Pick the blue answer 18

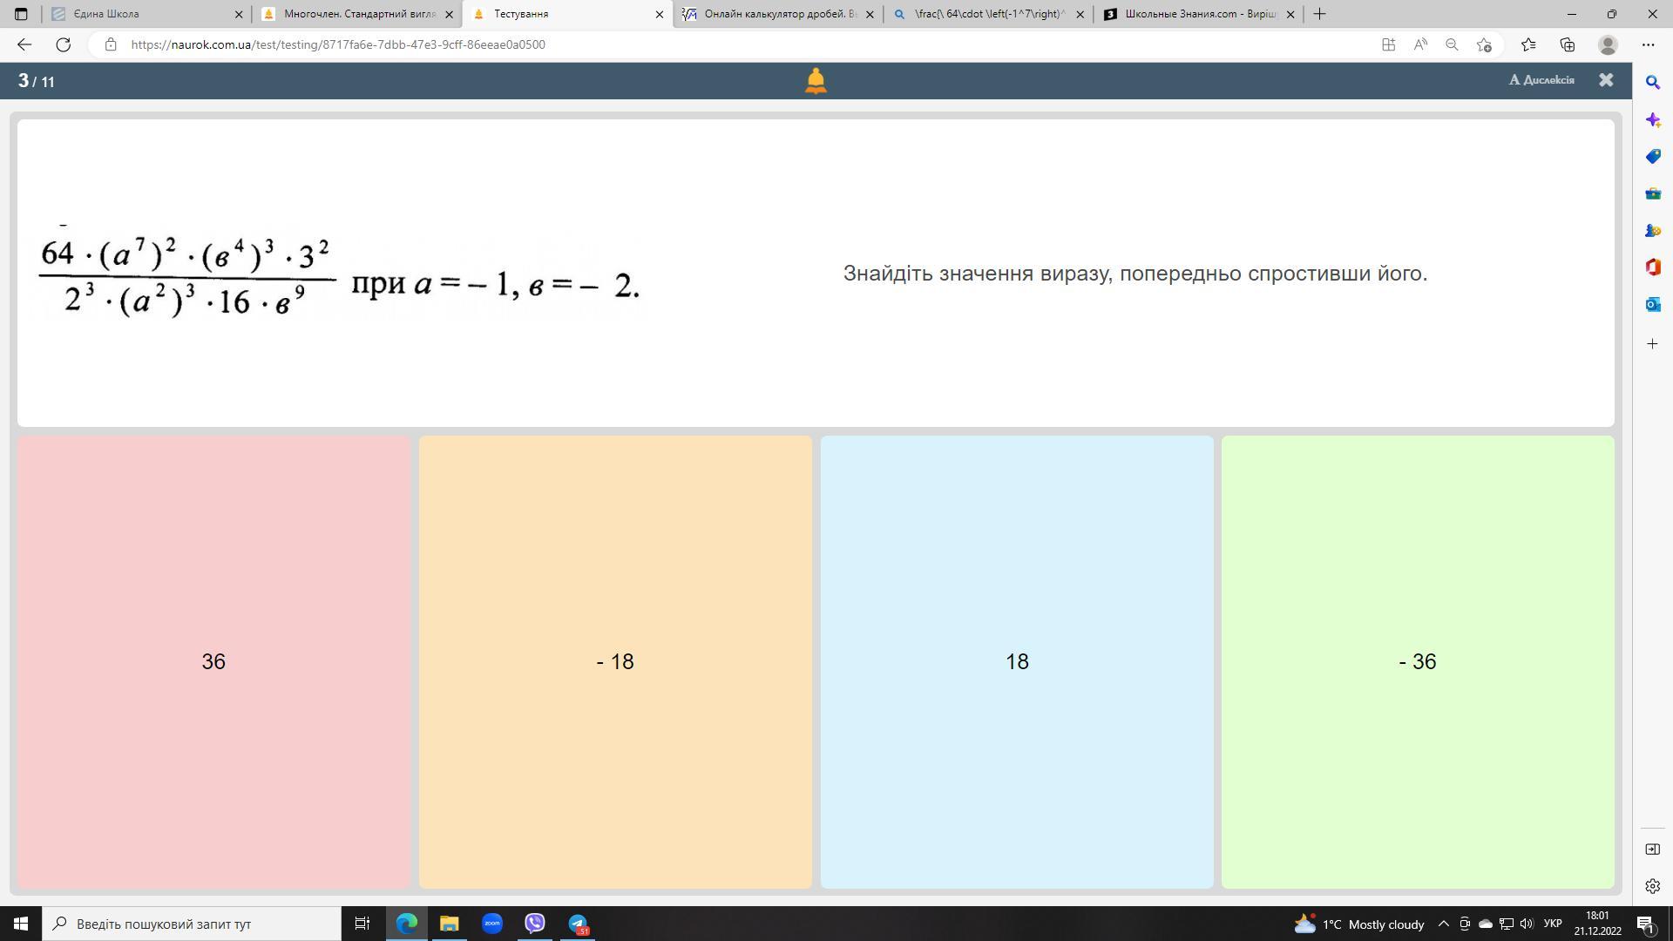1016,661
